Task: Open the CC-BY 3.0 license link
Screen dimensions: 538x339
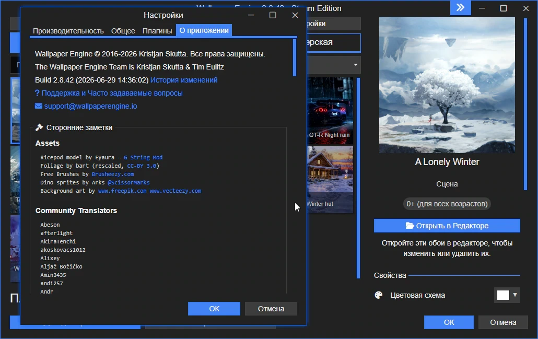Action: point(142,166)
